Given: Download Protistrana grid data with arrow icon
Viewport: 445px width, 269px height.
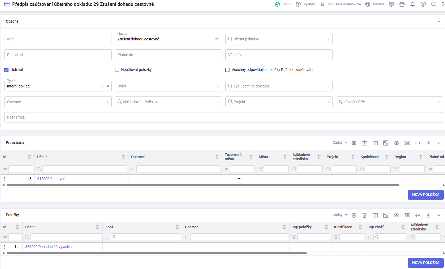Looking at the screenshot, I should [428, 143].
